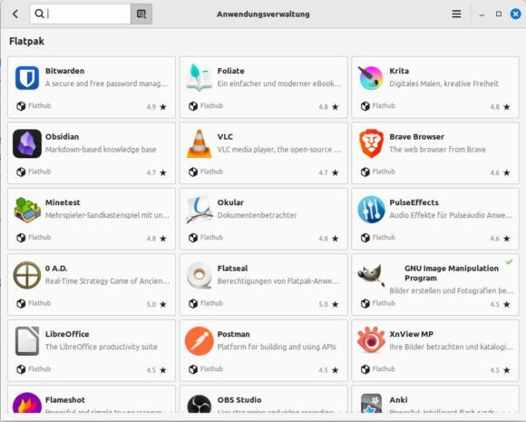Click 'Platform for building and using APIs'
The image size is (526, 422).
277,347
